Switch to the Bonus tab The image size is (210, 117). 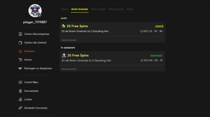point(65,9)
